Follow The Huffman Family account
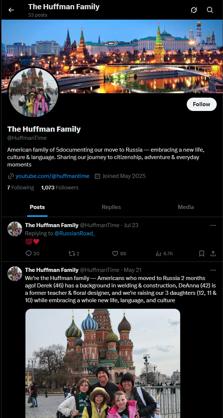223x418 pixels. point(202,104)
